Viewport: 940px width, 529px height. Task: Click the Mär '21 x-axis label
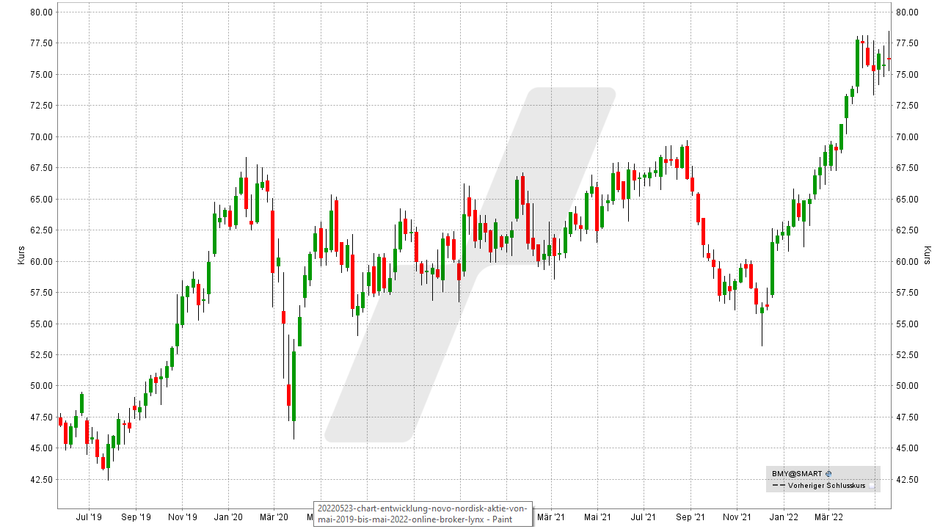(x=551, y=517)
